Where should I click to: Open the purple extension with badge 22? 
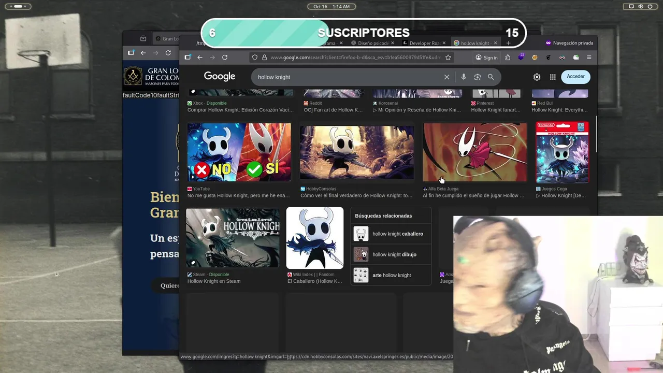pyautogui.click(x=521, y=58)
